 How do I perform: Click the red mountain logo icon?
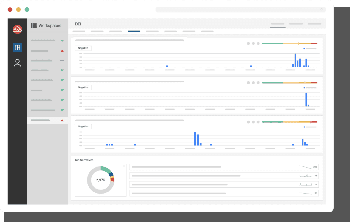click(17, 29)
